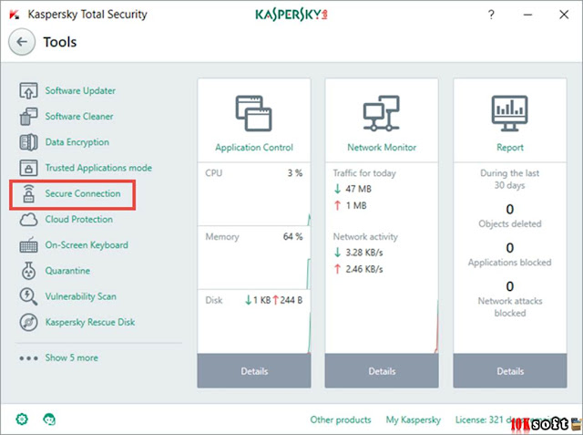This screenshot has width=583, height=435.
Task: Click the CPU 3 % usage graph
Action: click(x=254, y=194)
